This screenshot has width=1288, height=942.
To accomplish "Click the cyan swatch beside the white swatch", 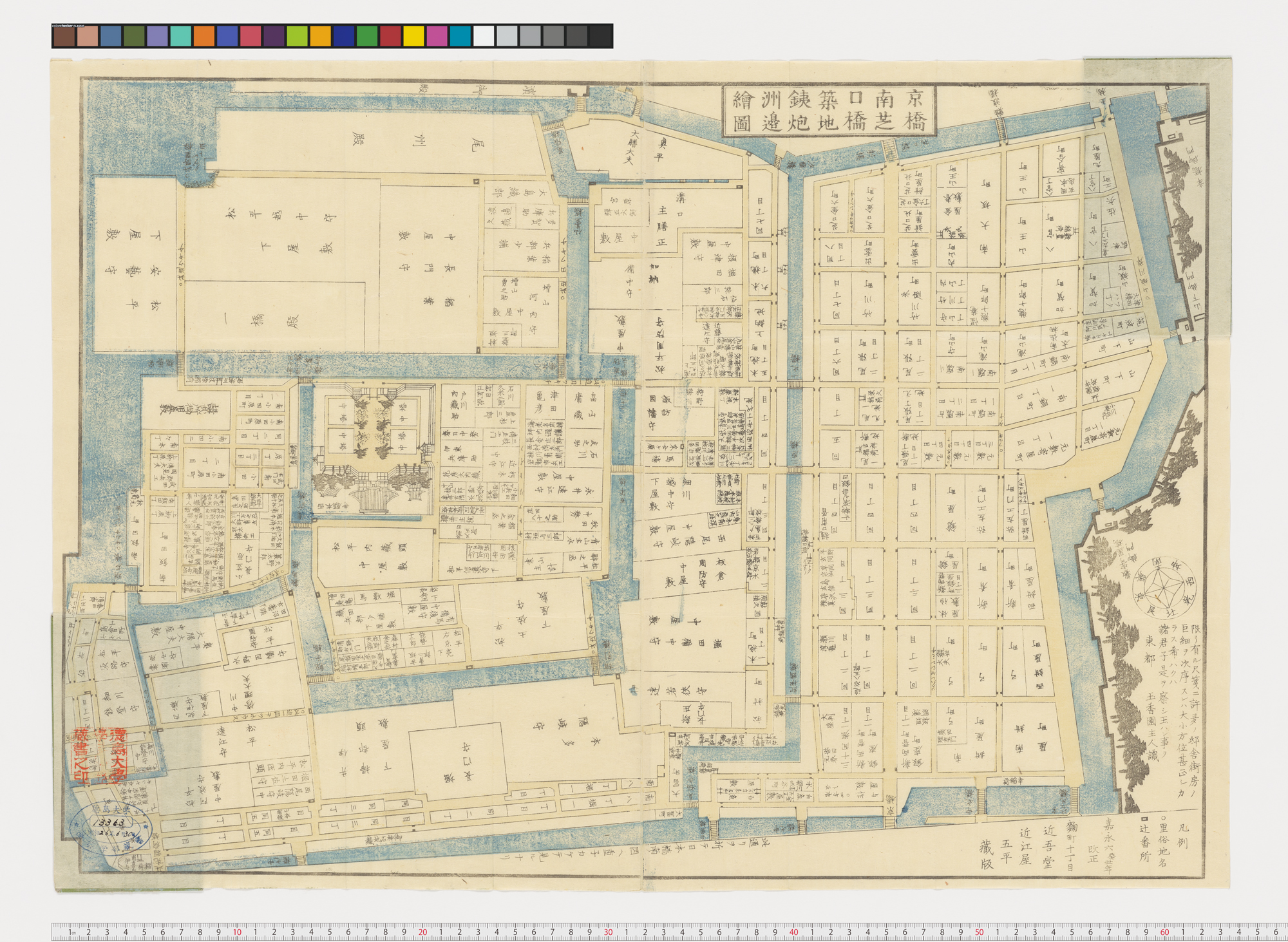I will (x=460, y=36).
